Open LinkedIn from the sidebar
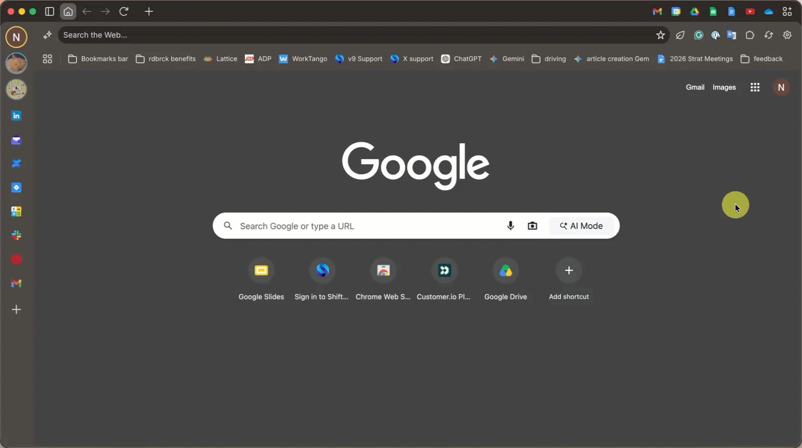Screen dimensions: 802x448 click(16, 116)
